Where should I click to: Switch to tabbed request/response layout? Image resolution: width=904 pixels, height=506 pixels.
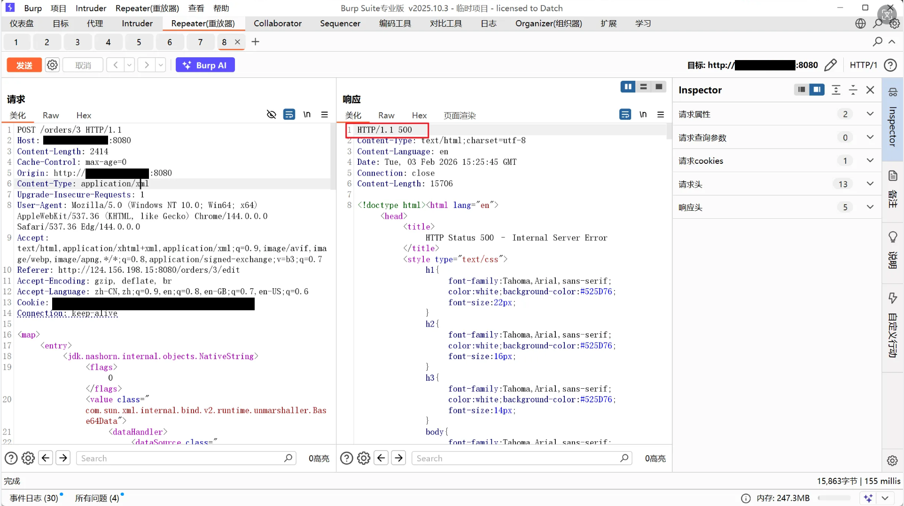pos(659,87)
